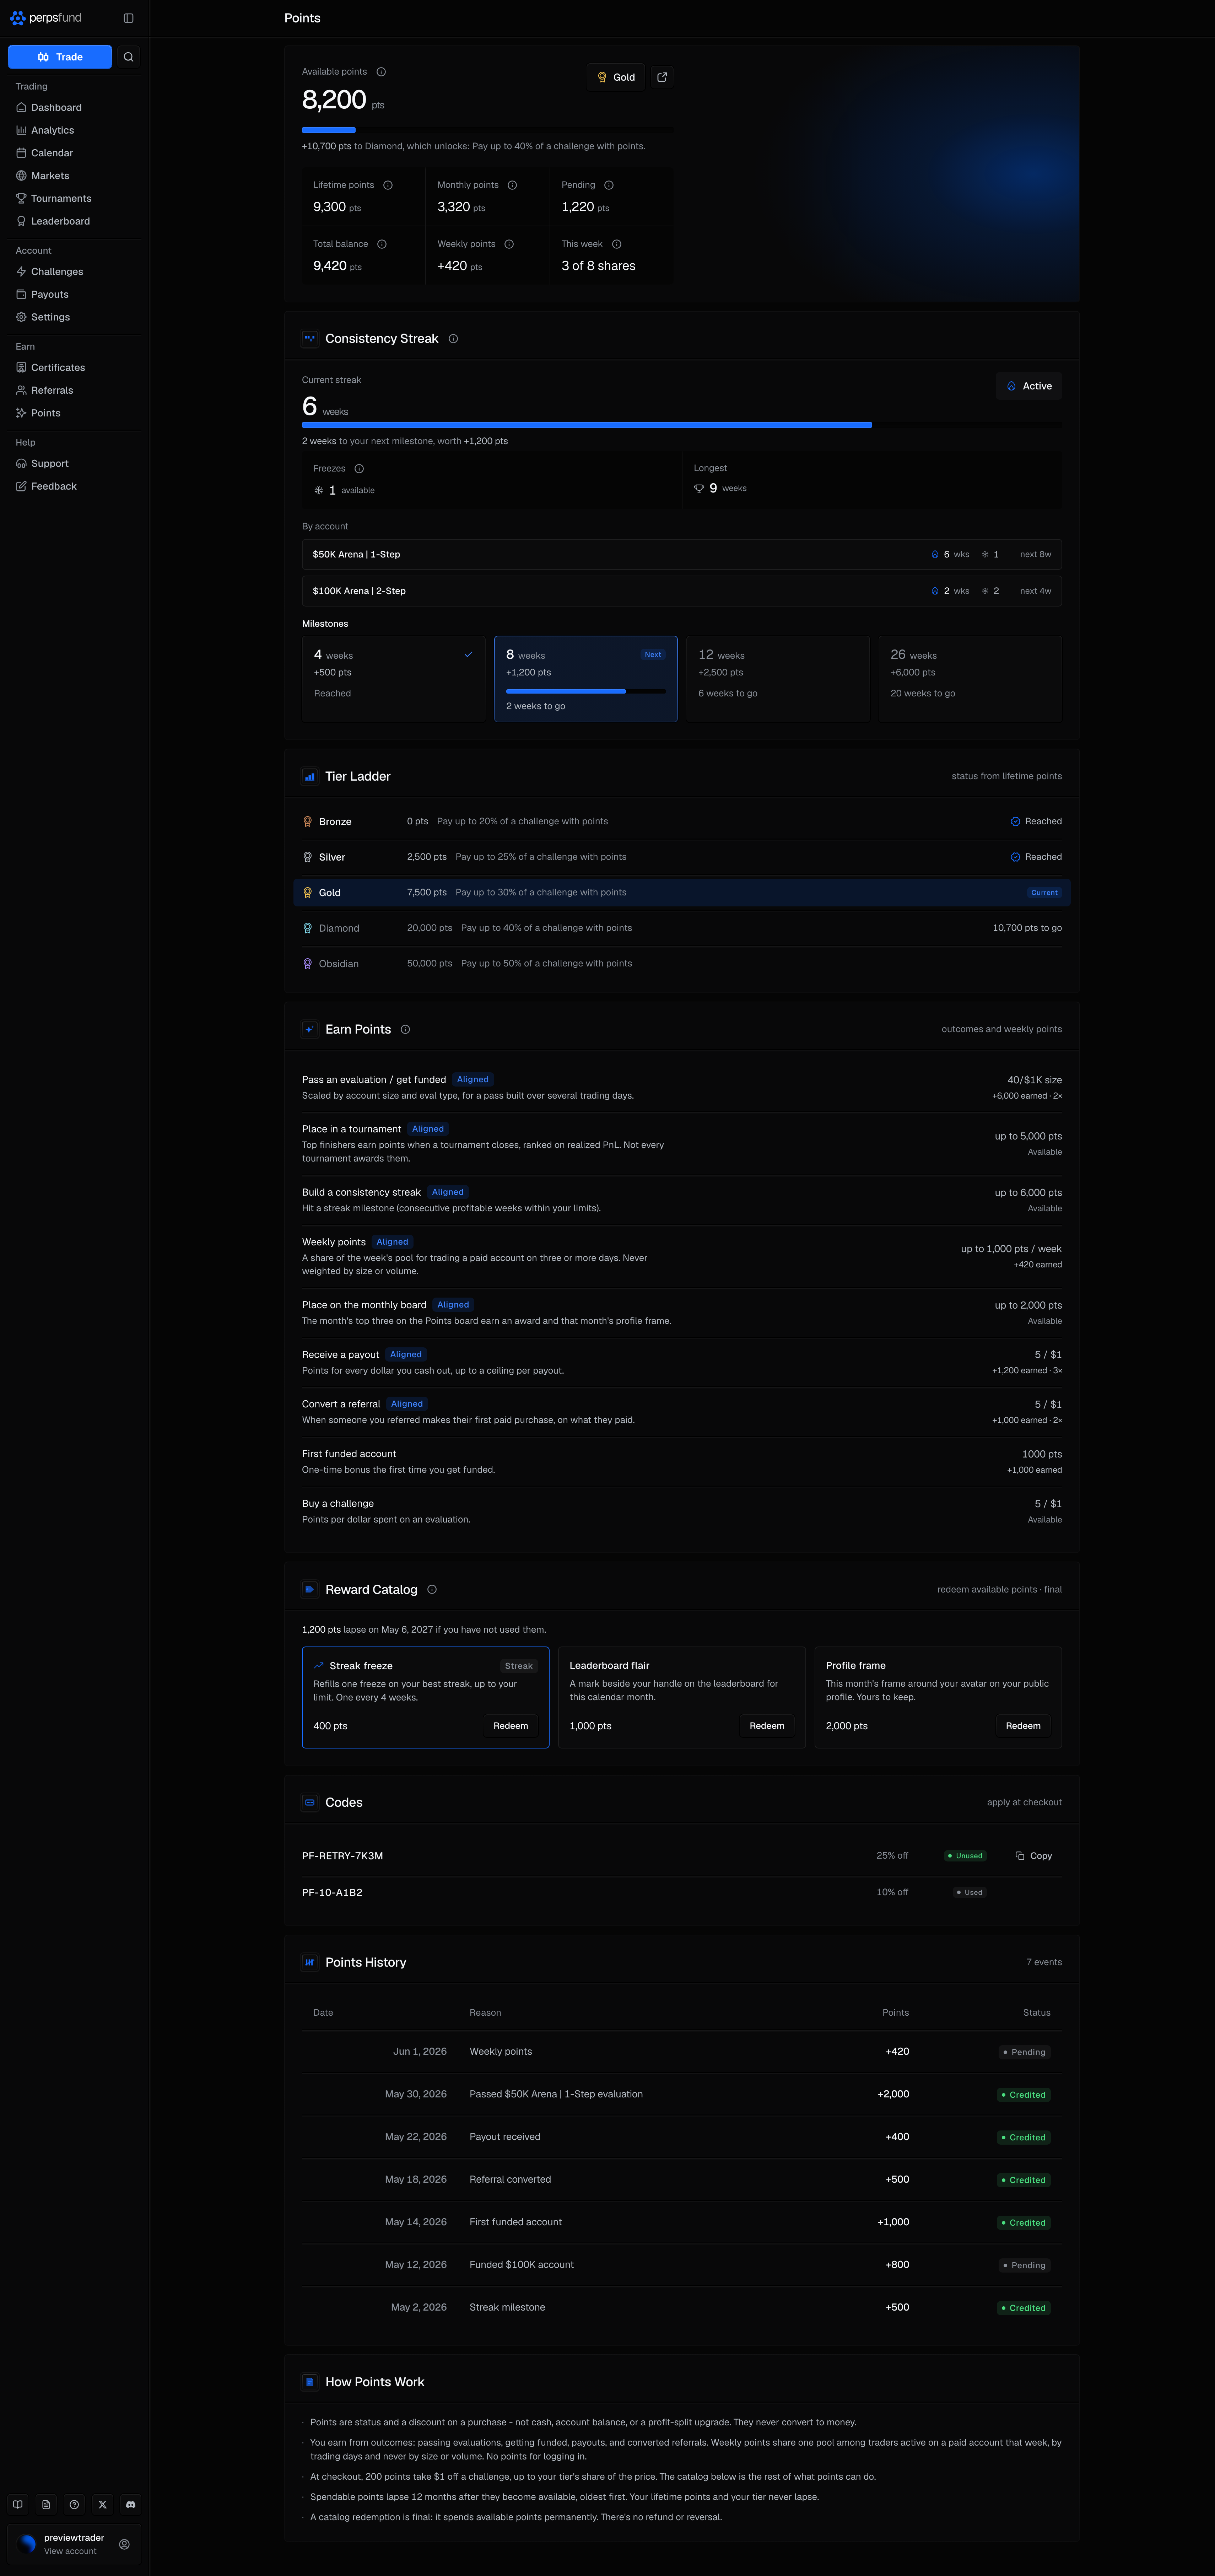The image size is (1215, 2576).
Task: Redeem the Profile frame reward
Action: (x=1023, y=1726)
